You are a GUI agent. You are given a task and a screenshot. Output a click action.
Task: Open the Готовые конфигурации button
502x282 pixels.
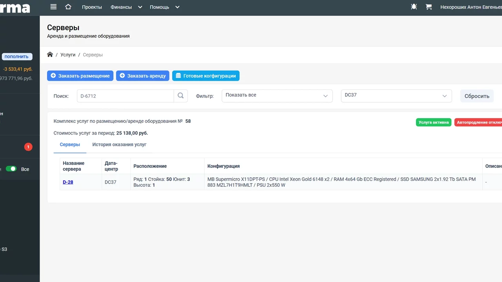tap(206, 76)
